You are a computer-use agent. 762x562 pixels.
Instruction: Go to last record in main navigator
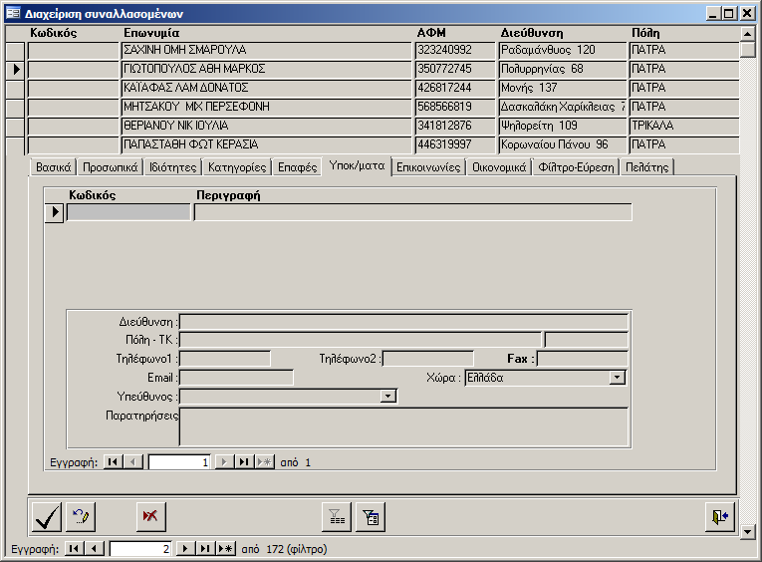tap(205, 549)
